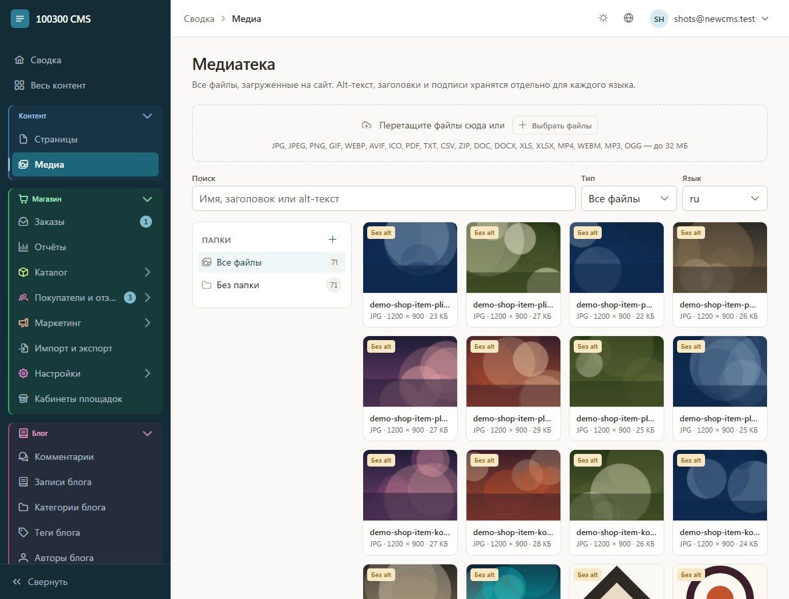Click the Выбрать файлы button
Viewport: 789px width, 599px height.
555,126
